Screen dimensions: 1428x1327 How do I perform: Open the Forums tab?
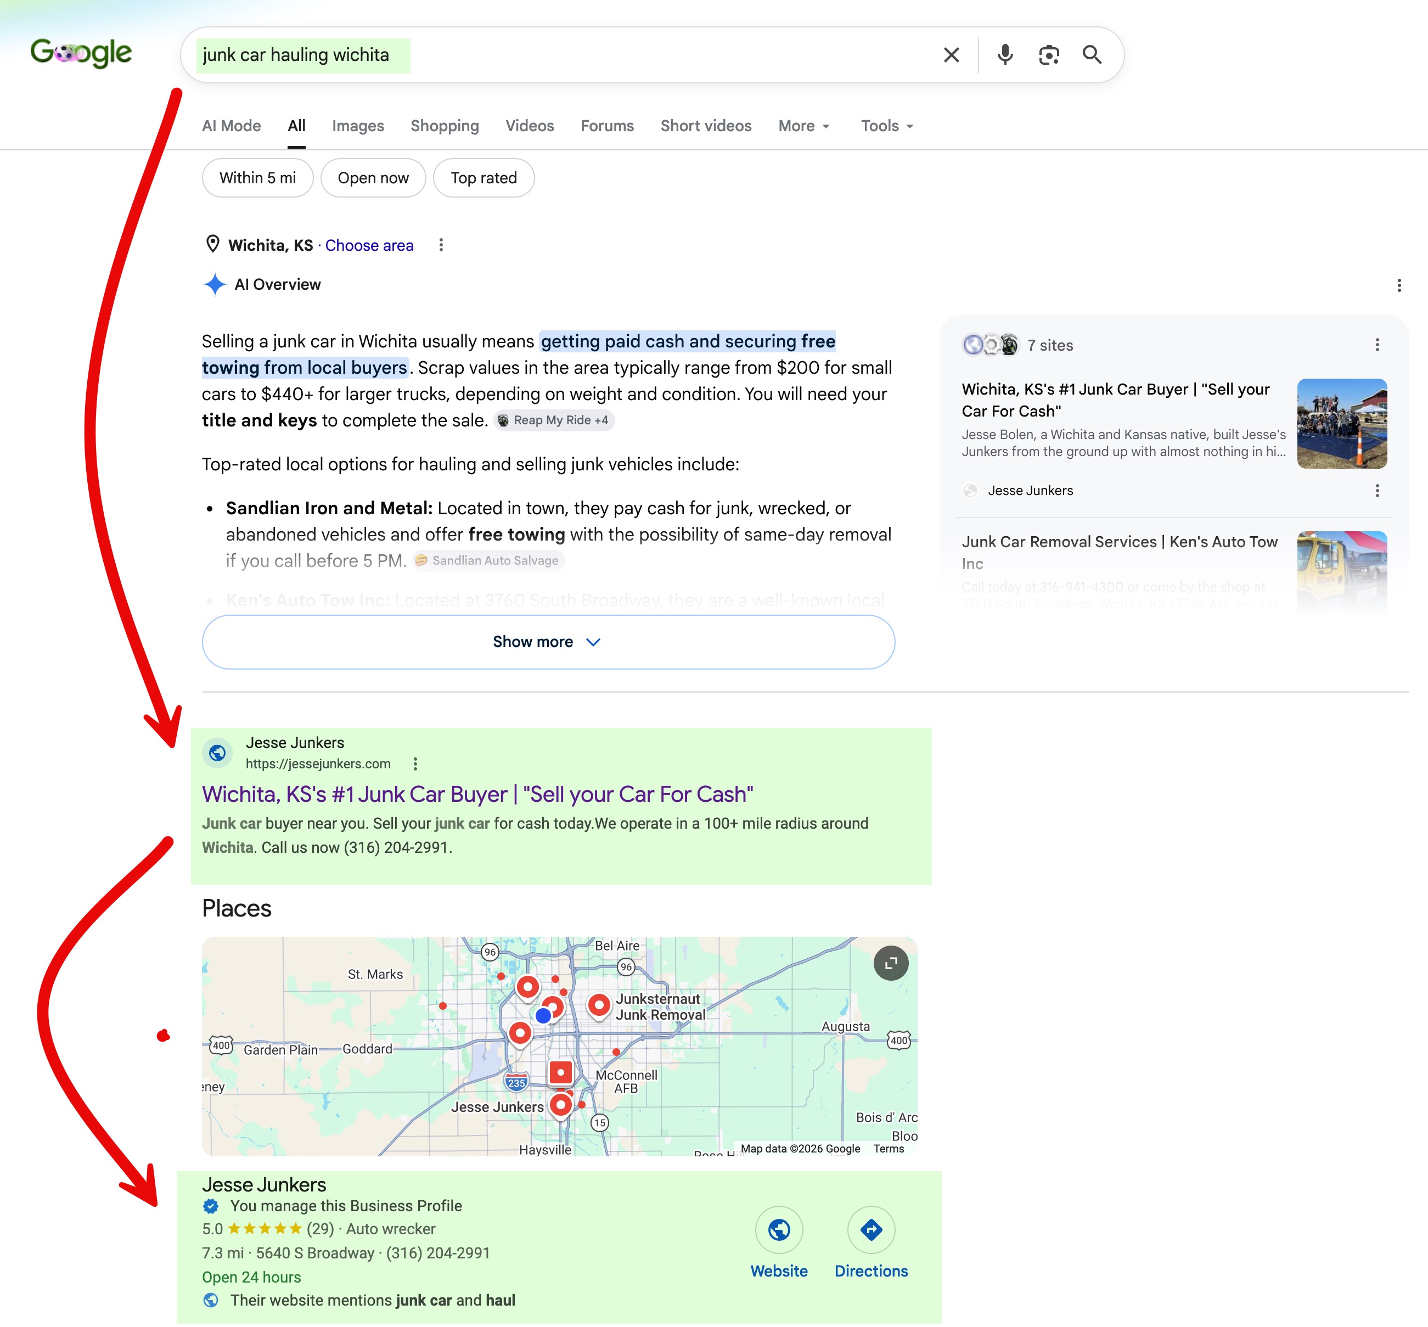click(606, 126)
